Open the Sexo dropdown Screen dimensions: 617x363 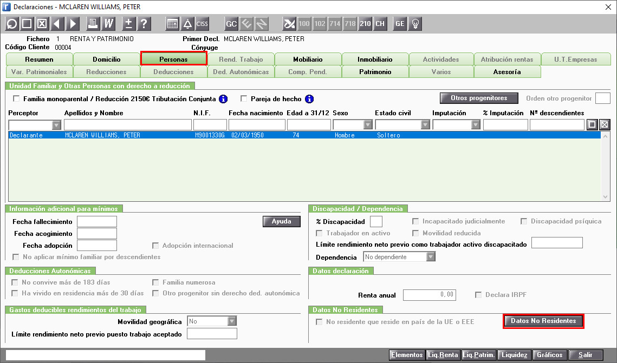[x=368, y=125]
